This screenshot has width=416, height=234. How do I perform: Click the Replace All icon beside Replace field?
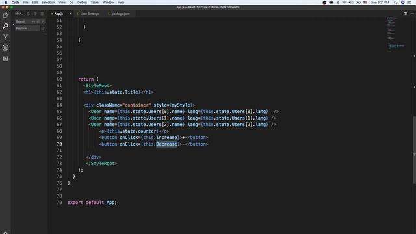(x=43, y=29)
